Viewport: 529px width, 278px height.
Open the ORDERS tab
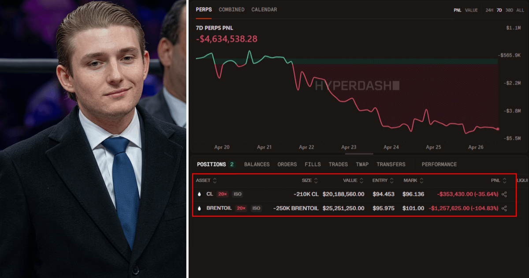[x=287, y=164]
